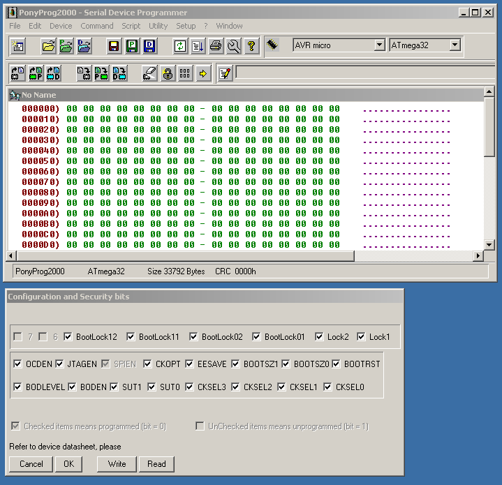Open the Command menu

(x=97, y=26)
